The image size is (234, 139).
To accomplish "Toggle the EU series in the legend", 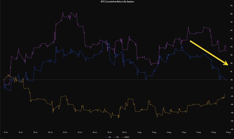I will pos(116,137).
